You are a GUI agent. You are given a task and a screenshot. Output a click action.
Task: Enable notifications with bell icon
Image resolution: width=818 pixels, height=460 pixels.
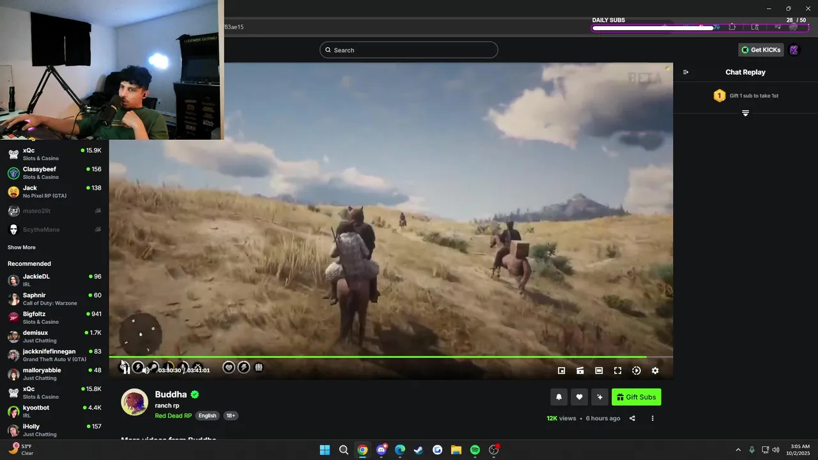click(559, 397)
